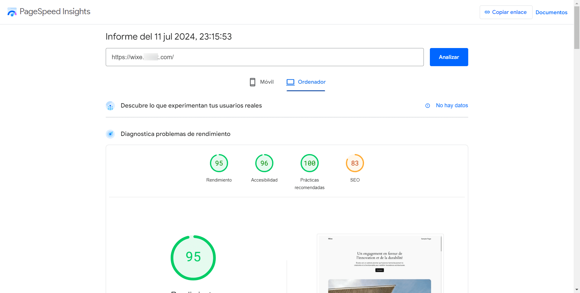580x293 pixels.
Task: Open the No hay datos link
Action: point(452,105)
